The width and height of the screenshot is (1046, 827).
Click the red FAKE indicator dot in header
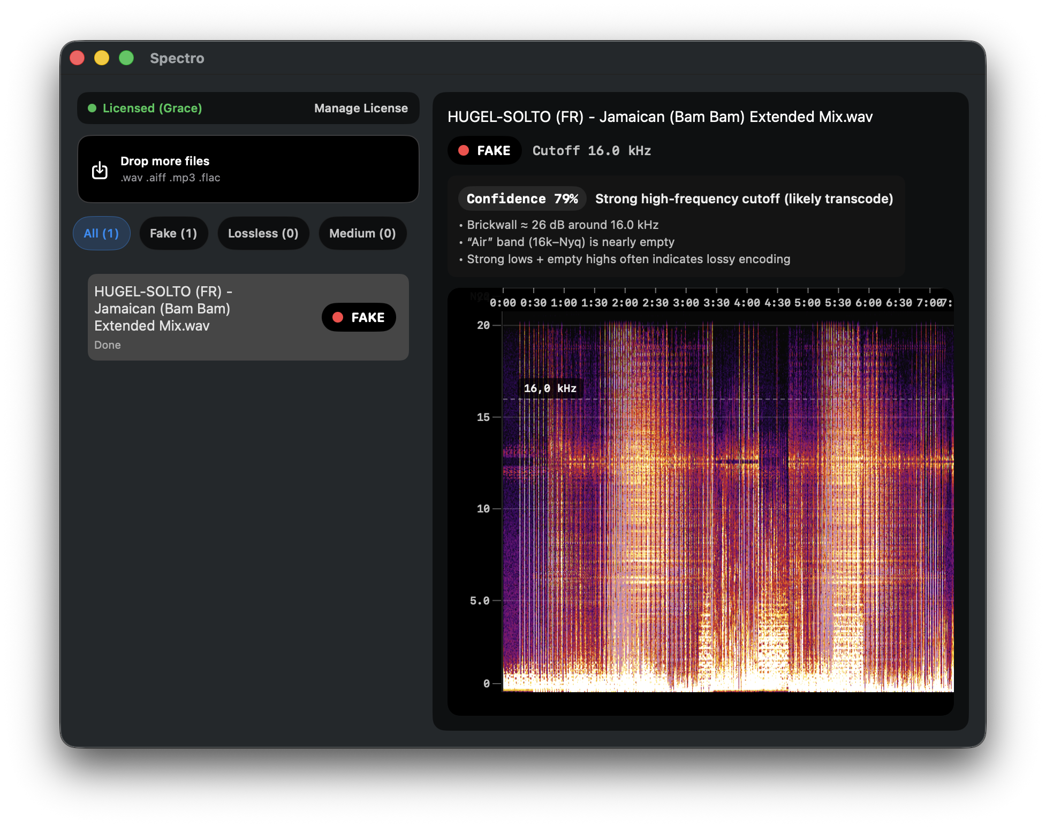pos(464,150)
